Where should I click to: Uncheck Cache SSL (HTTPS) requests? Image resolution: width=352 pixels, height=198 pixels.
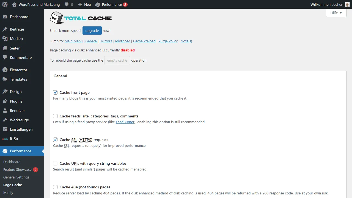[x=55, y=140]
